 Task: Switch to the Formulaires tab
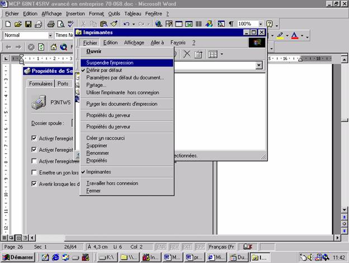[41, 84]
